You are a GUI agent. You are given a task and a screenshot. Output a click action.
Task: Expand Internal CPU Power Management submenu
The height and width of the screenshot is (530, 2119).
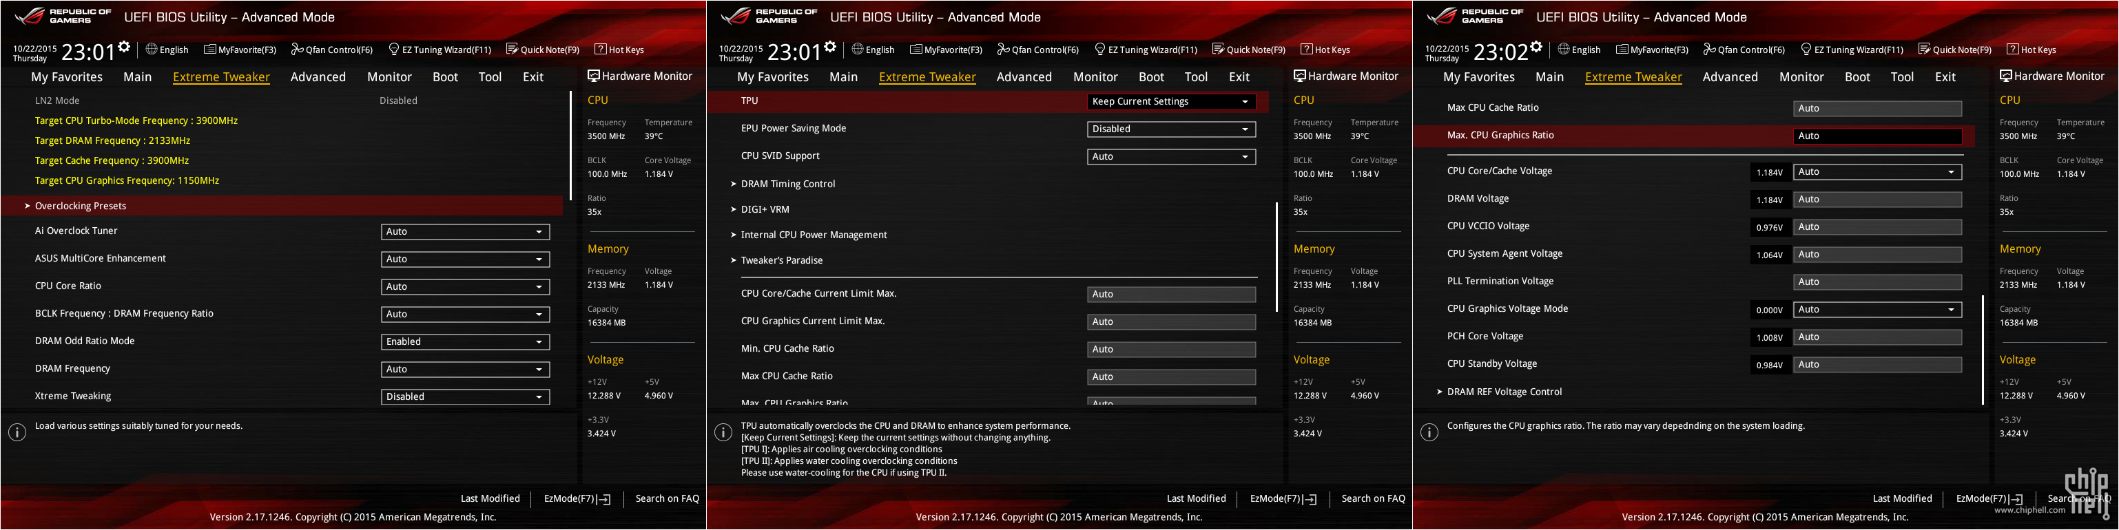click(814, 235)
